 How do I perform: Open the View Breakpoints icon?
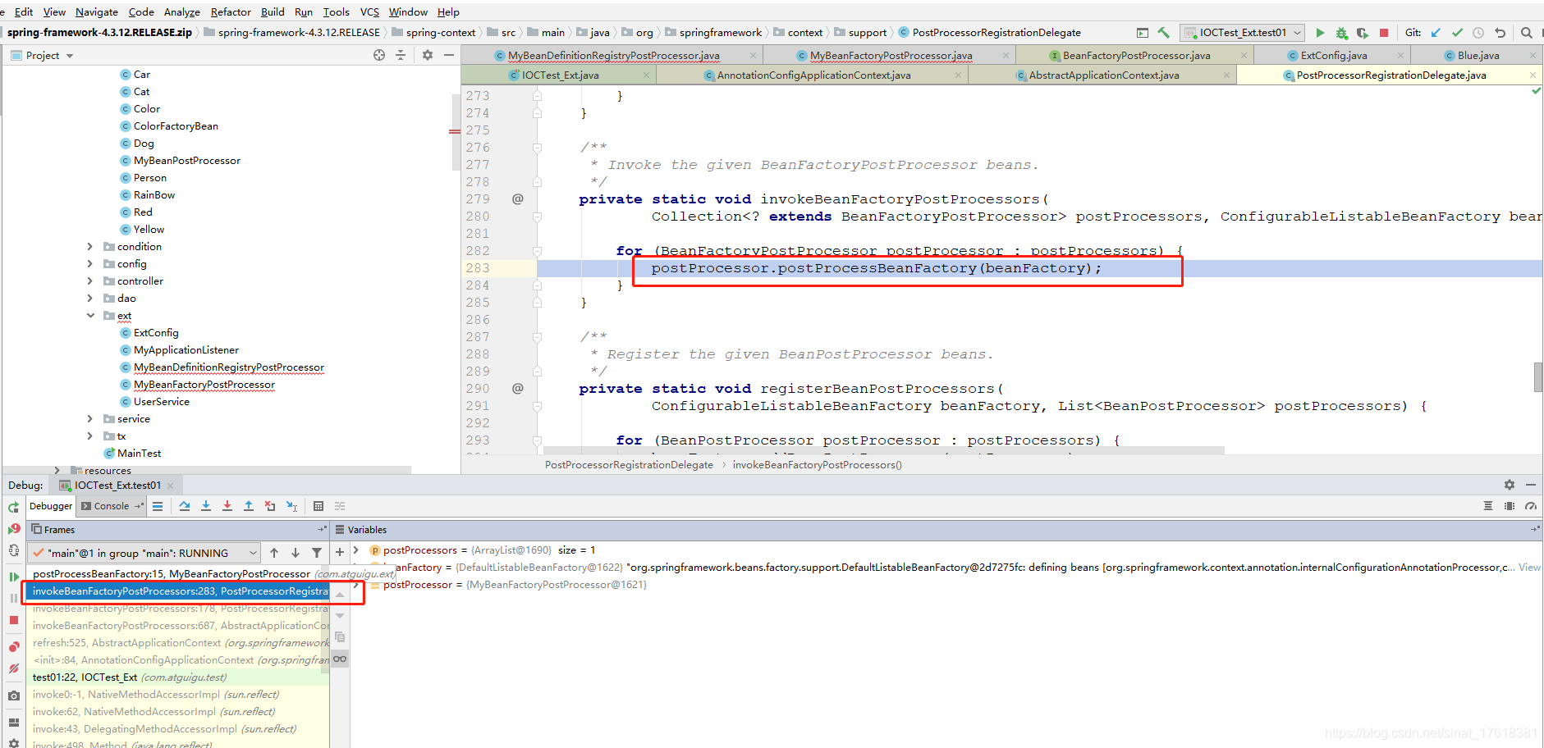[x=13, y=647]
